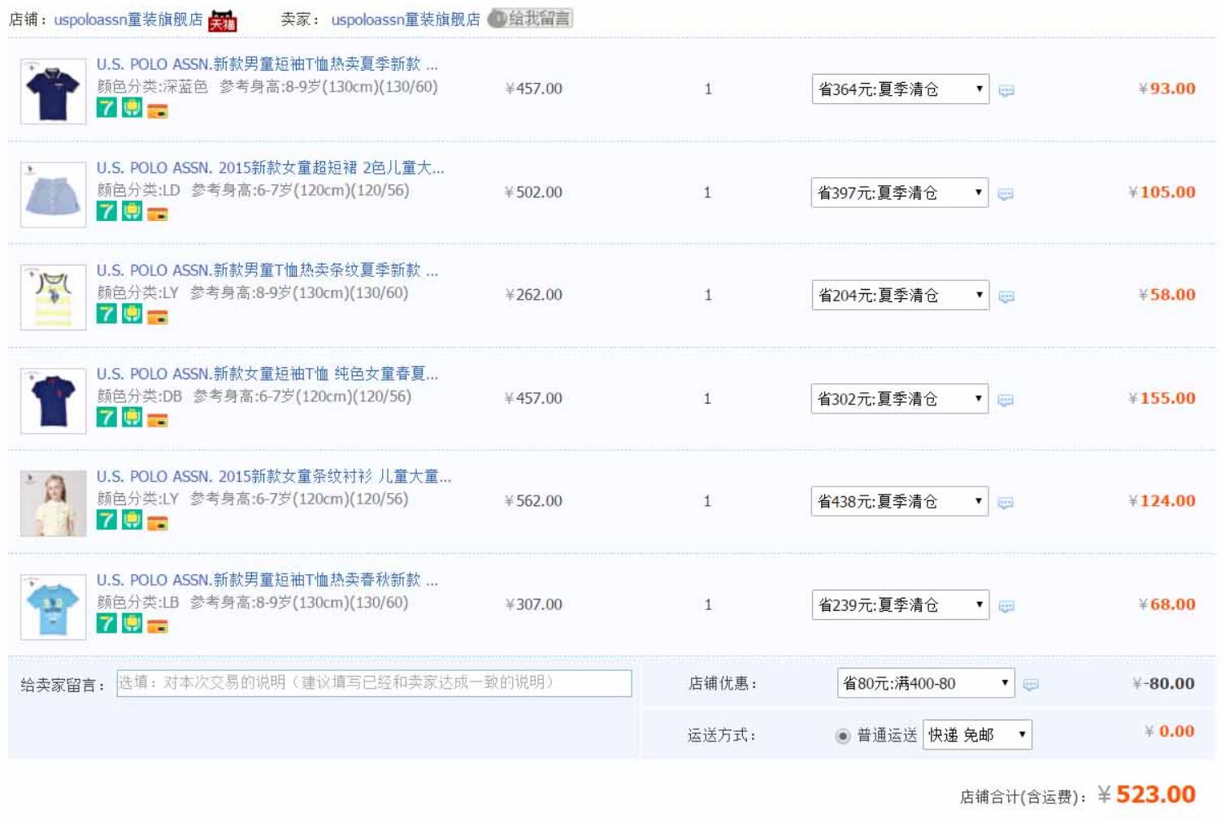Image resolution: width=1225 pixels, height=822 pixels.
Task: Click the store total ¥523.00
Action: click(x=1146, y=794)
